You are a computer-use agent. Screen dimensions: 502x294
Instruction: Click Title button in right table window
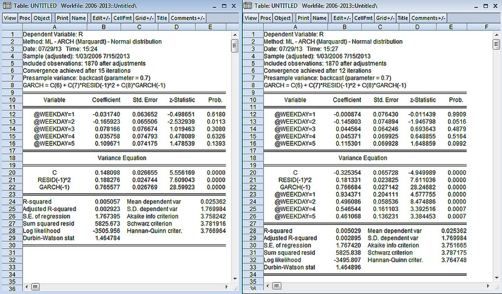(403, 18)
